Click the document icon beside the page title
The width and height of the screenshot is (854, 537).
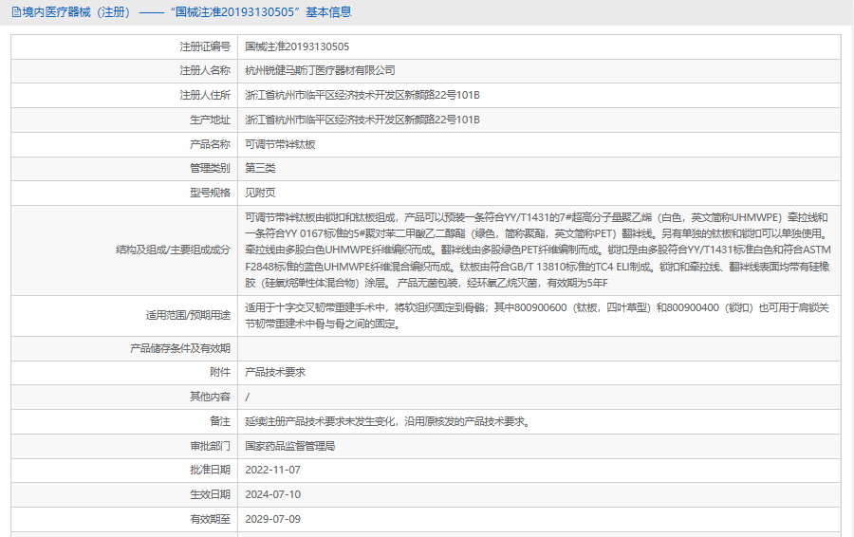(x=16, y=12)
